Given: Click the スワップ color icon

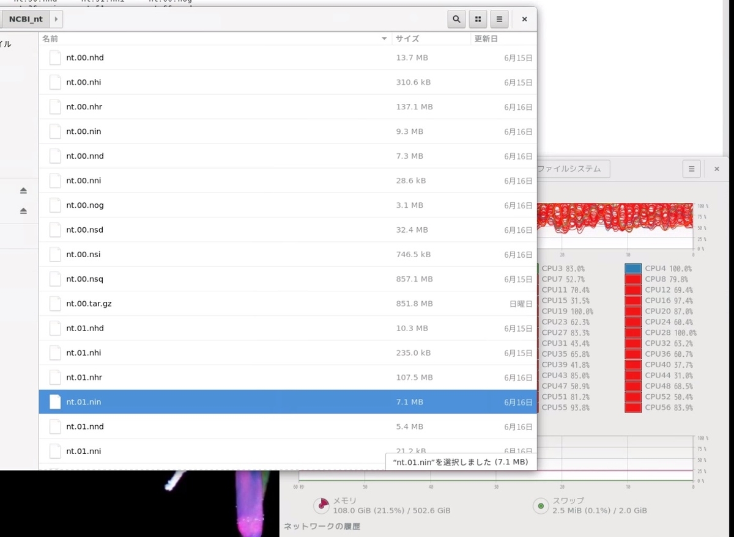Looking at the screenshot, I should tap(541, 505).
